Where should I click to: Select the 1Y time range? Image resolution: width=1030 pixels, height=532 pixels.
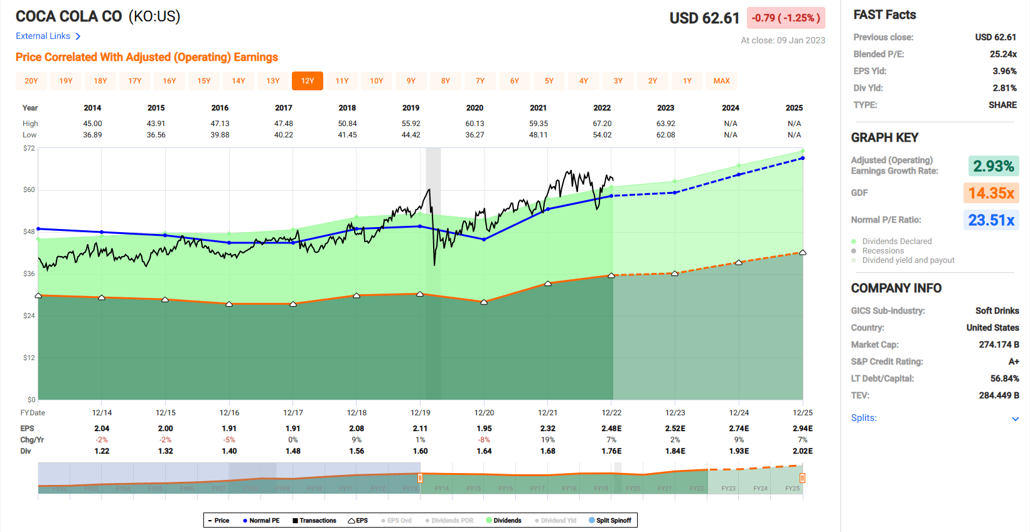687,81
